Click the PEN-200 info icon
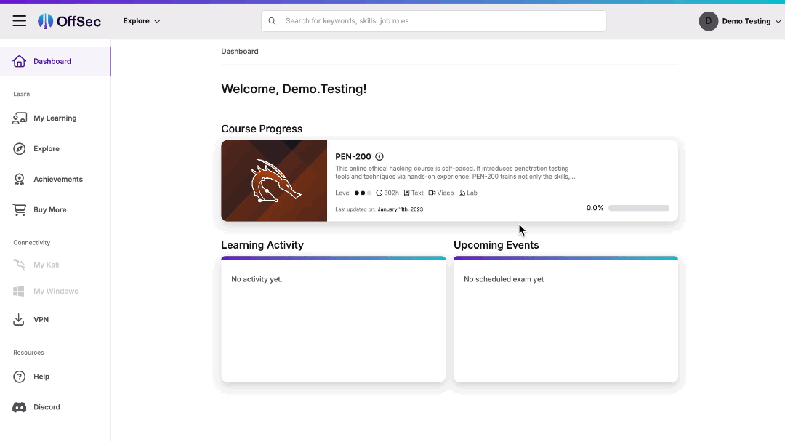Image resolution: width=785 pixels, height=442 pixels. click(x=379, y=157)
